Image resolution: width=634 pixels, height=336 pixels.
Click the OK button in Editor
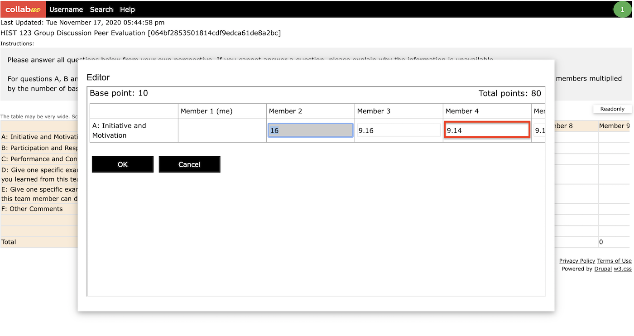[123, 164]
